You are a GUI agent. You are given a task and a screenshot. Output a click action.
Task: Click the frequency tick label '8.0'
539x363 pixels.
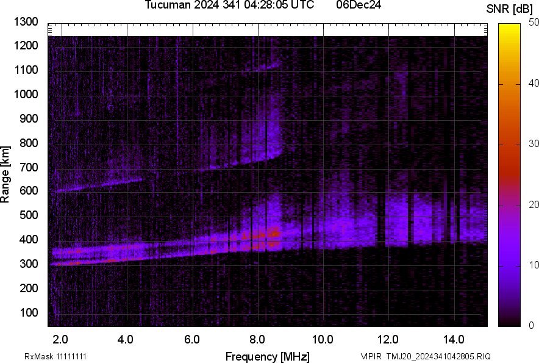[257, 340]
